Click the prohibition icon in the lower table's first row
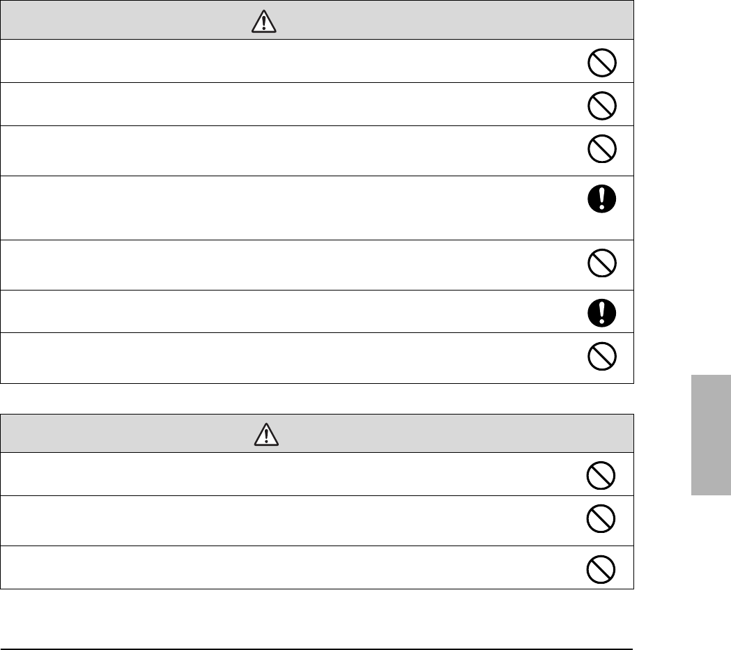Viewport: 731px width, 650px height. pyautogui.click(x=601, y=476)
